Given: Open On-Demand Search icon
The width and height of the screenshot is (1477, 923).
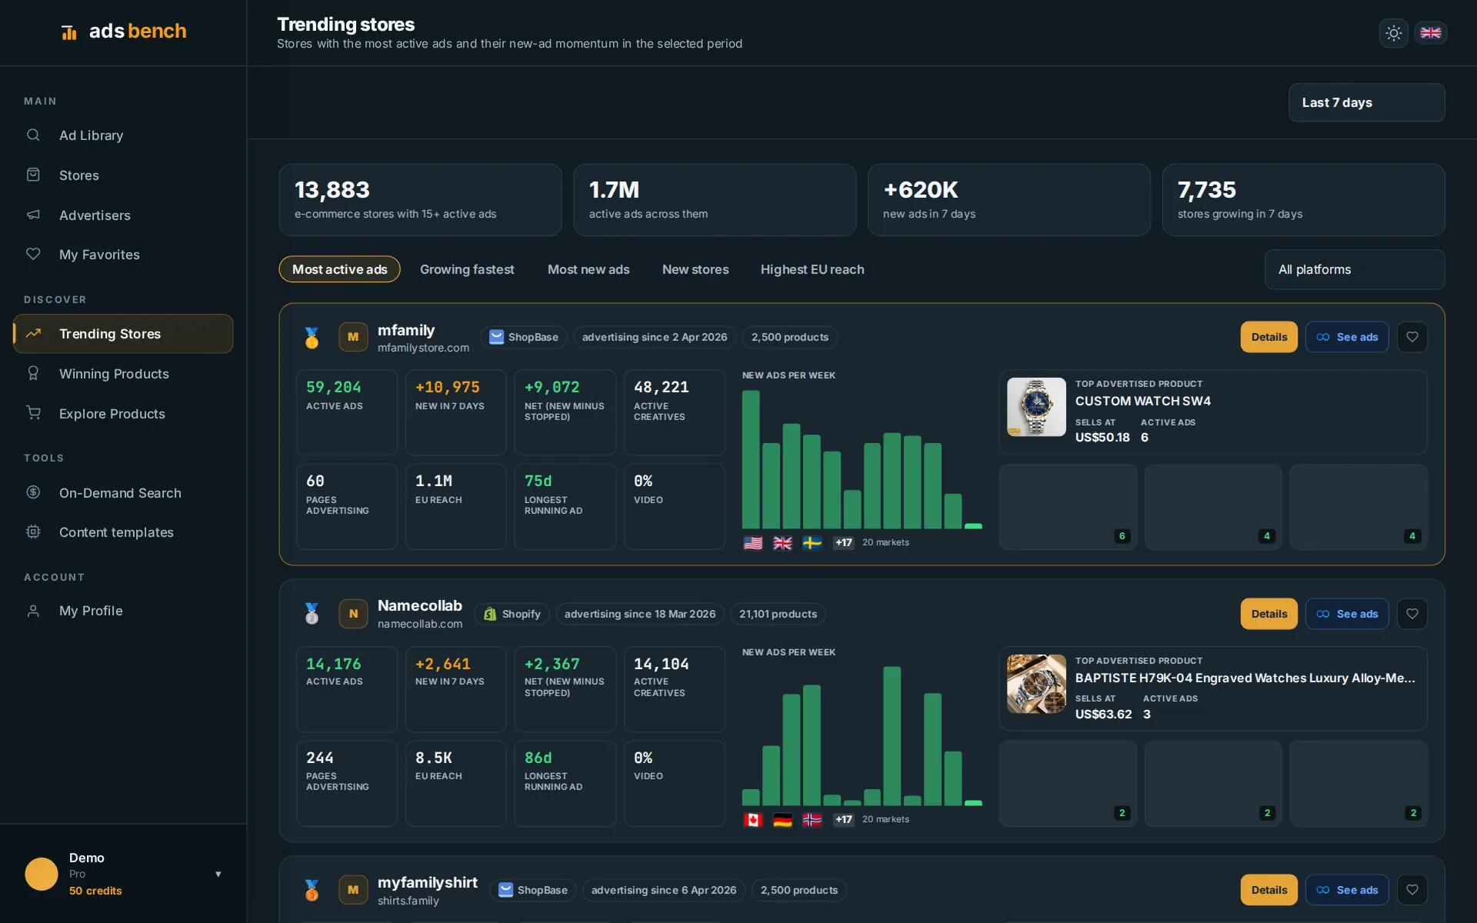Looking at the screenshot, I should click(33, 492).
